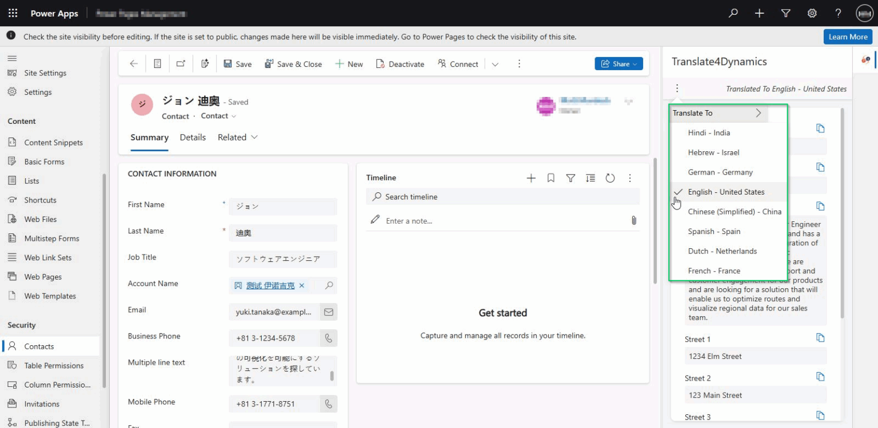The width and height of the screenshot is (878, 428).
Task: Refresh the Timeline panel
Action: (x=610, y=177)
